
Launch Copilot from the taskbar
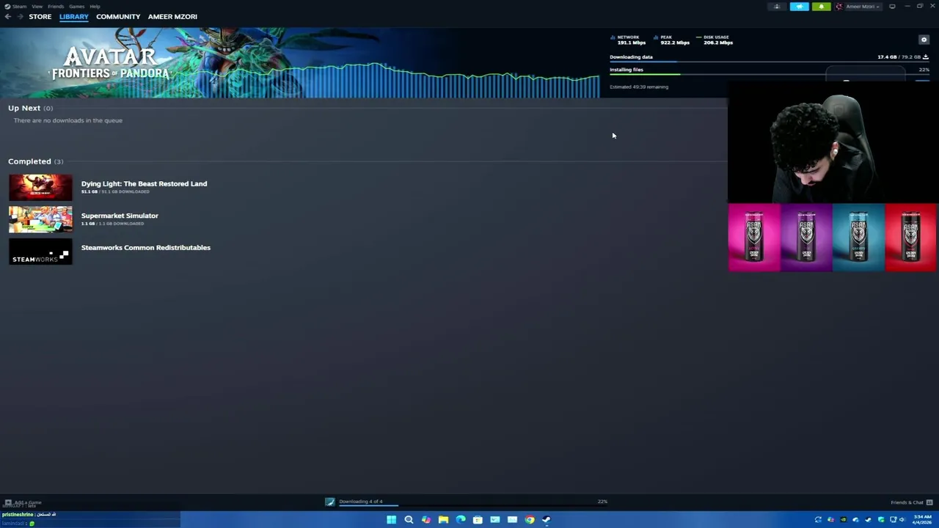coord(426,519)
